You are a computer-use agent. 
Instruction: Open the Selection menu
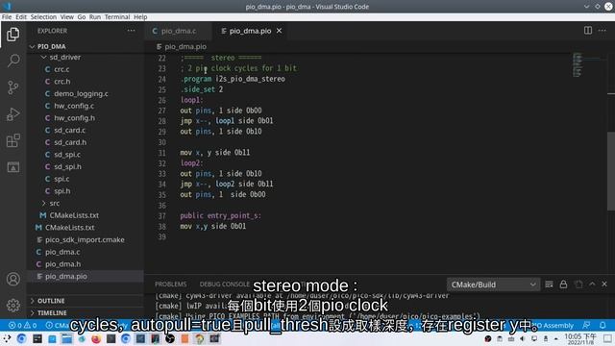point(43,17)
